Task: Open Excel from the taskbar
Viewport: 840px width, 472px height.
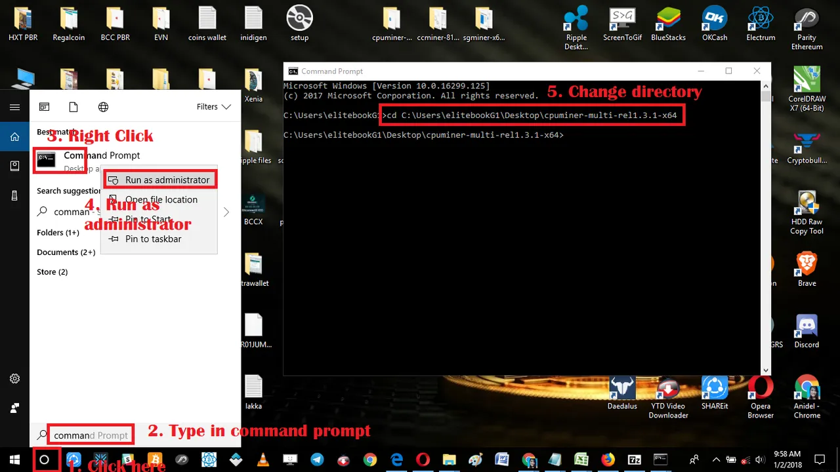Action: (581, 460)
